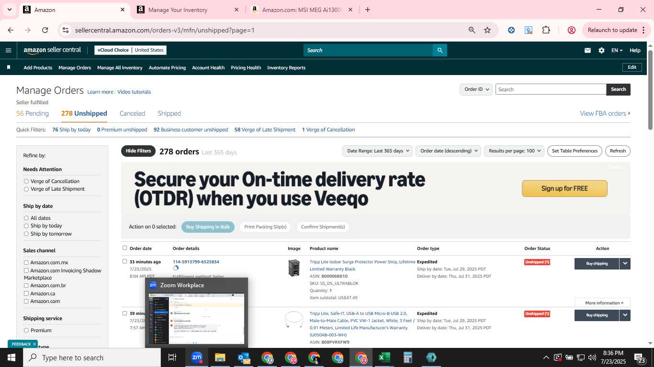Screen dimensions: 654x367
Task: Switch to the 56 Pending tab
Action: (33, 113)
